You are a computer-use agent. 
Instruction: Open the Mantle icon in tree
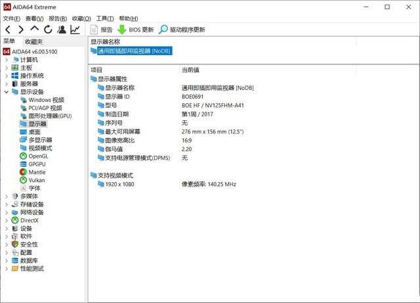point(24,172)
